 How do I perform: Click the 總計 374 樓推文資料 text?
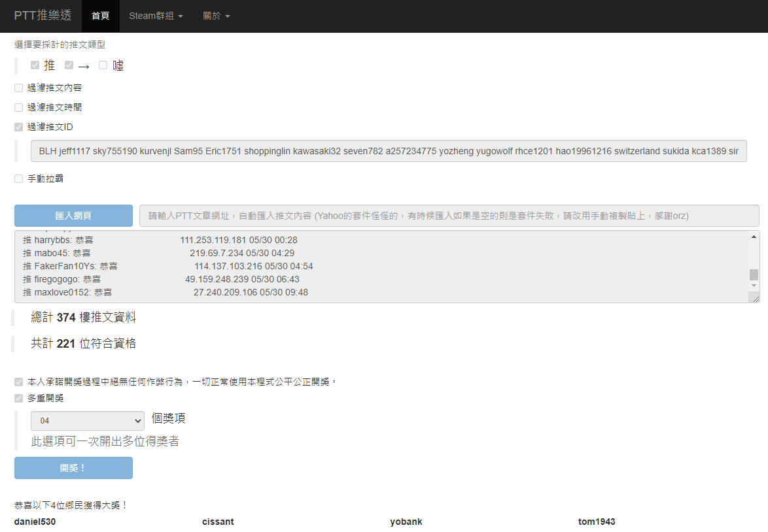click(x=83, y=317)
